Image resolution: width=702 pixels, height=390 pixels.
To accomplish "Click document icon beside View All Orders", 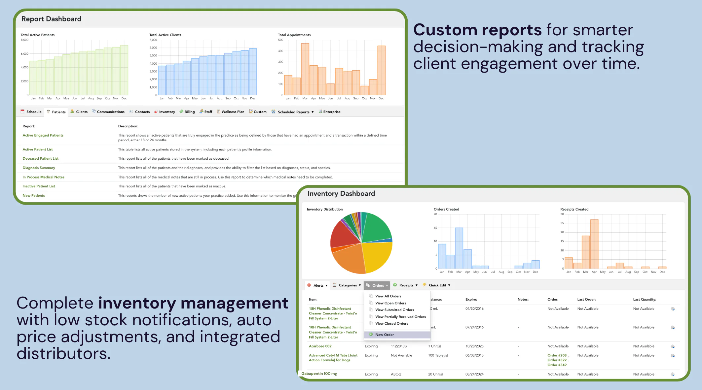I will pyautogui.click(x=371, y=296).
